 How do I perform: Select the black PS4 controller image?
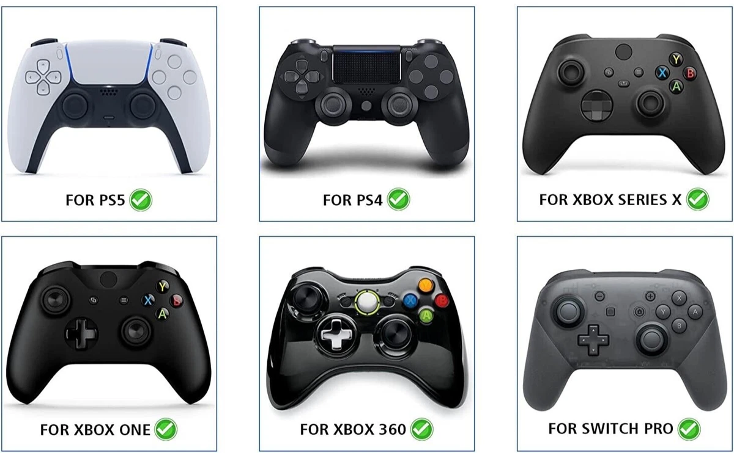click(x=366, y=101)
